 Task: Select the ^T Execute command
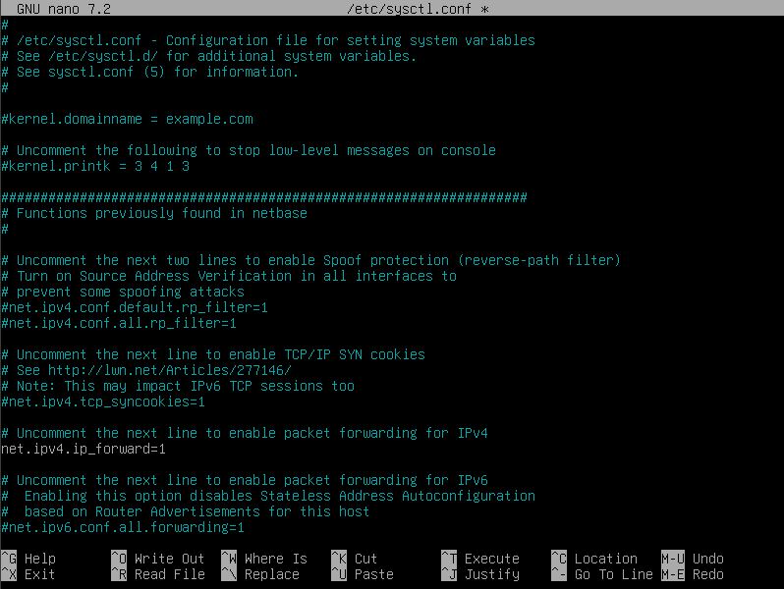pos(479,559)
